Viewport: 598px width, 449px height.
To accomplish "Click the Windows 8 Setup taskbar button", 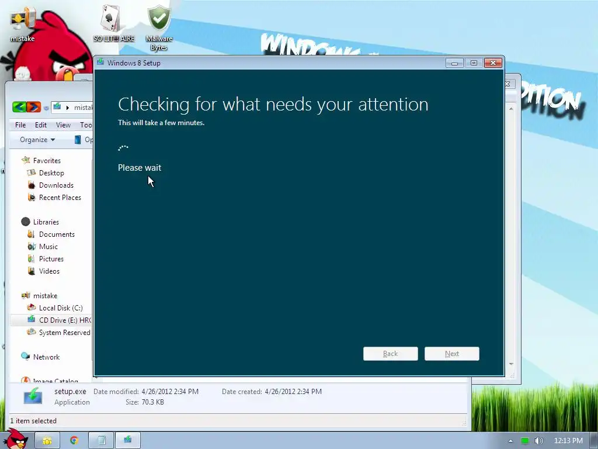I will (128, 440).
